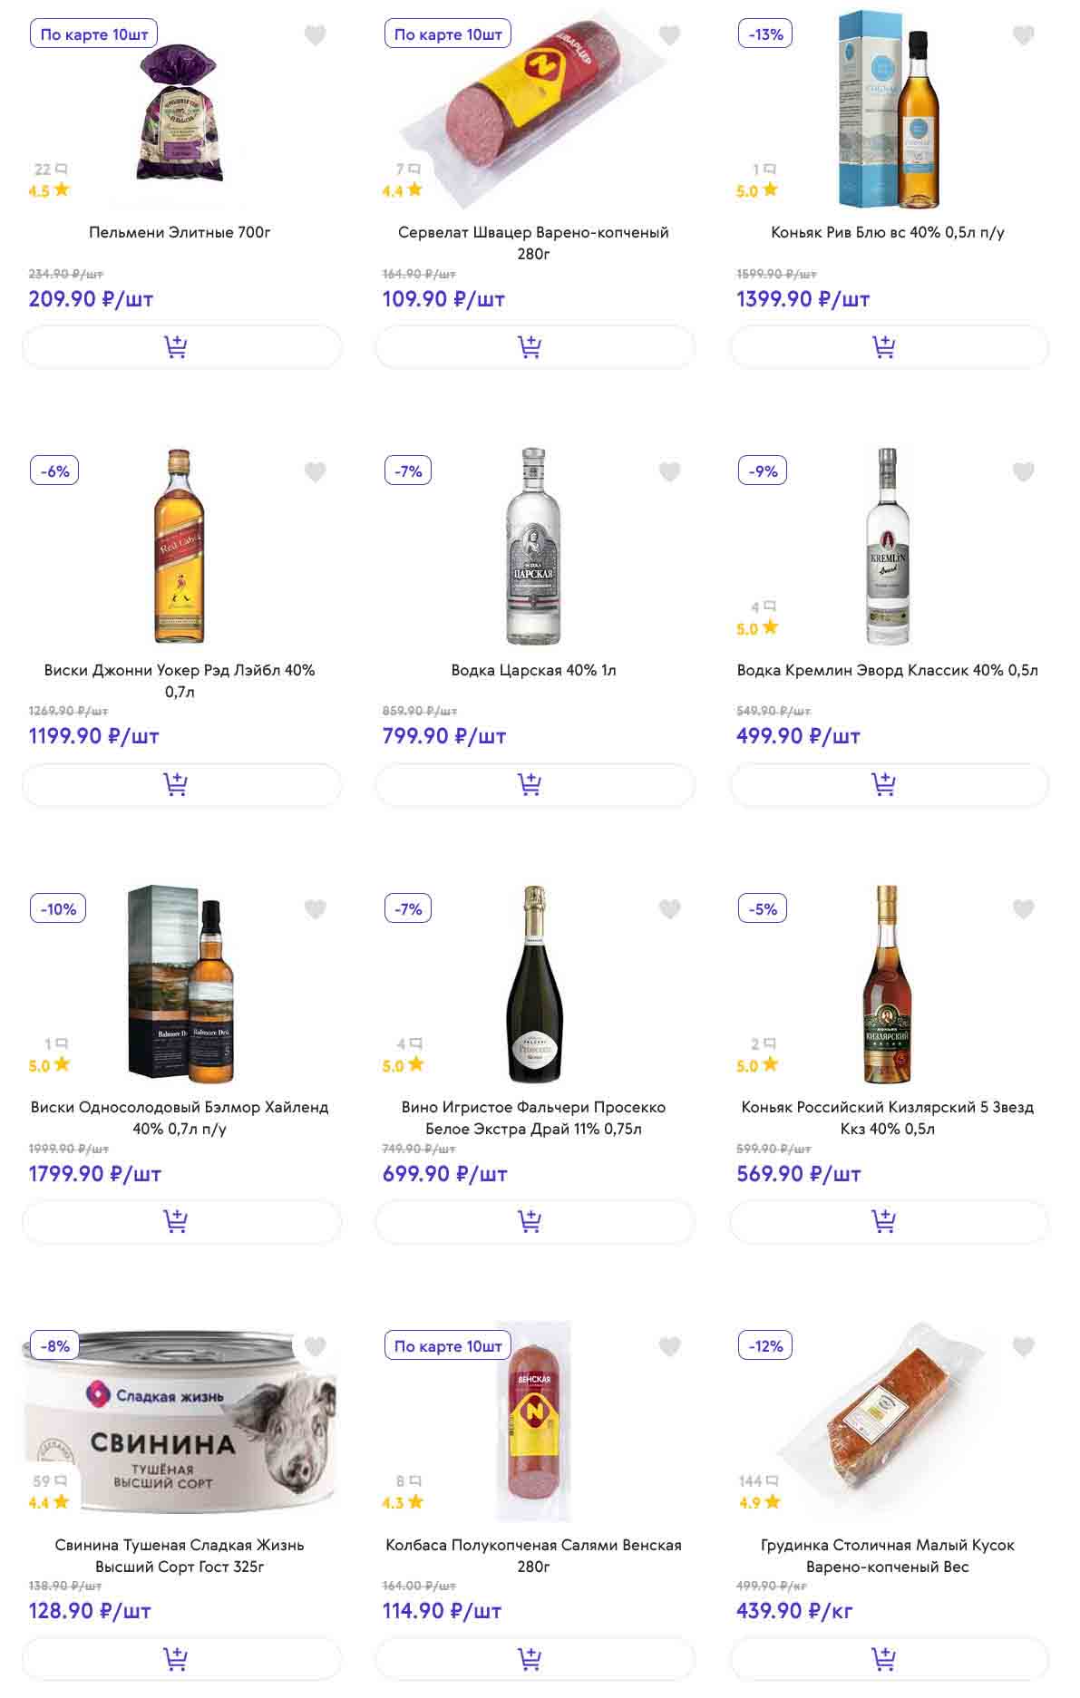Open the Свинина Тушеная can image
1080x1698 pixels.
(x=181, y=1421)
